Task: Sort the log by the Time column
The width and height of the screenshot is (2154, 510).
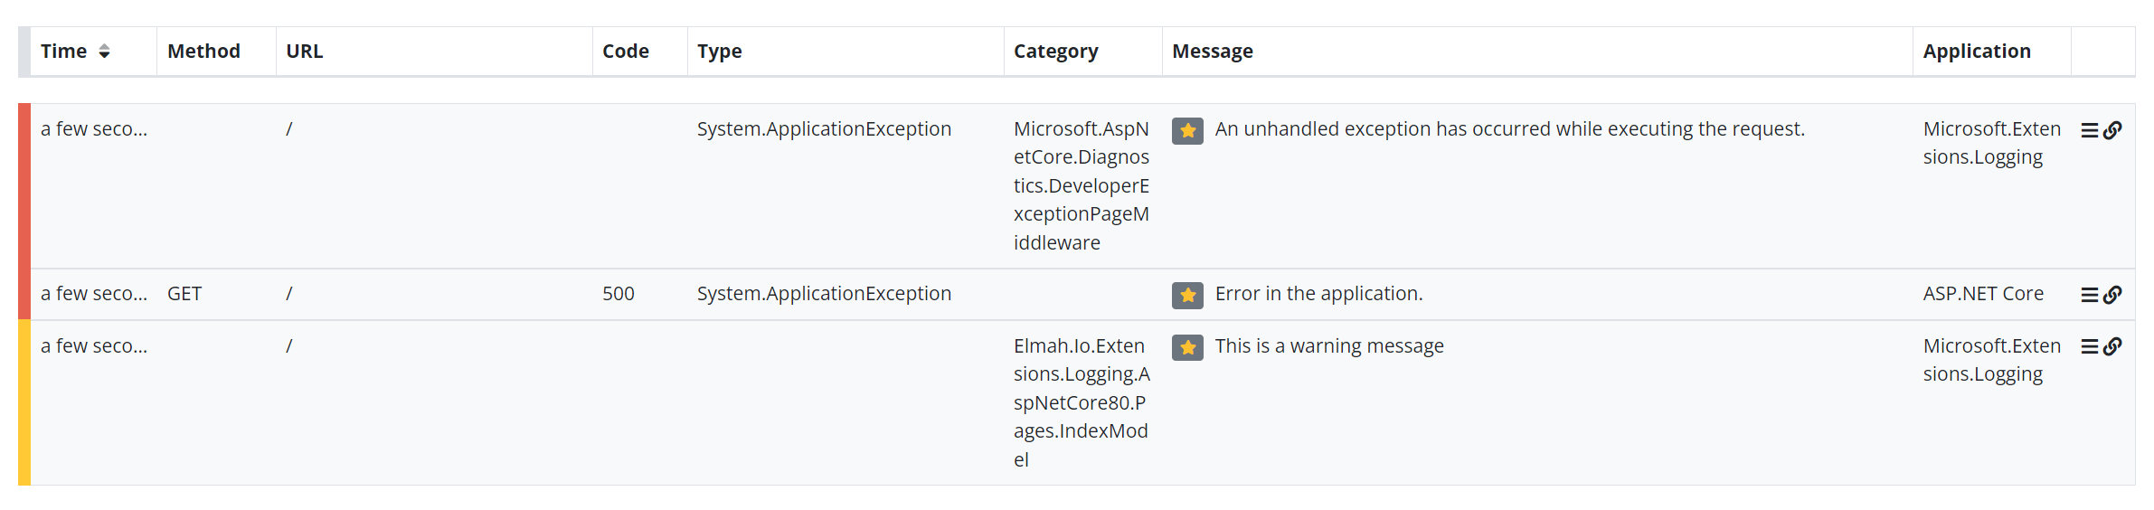Action: (75, 52)
